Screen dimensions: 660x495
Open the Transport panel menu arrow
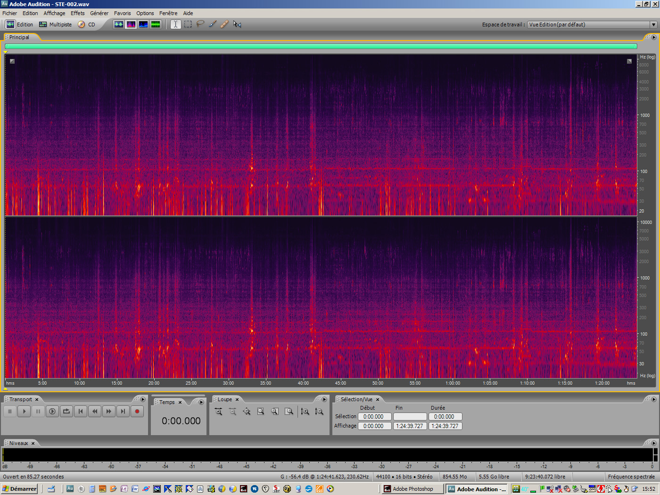click(143, 399)
